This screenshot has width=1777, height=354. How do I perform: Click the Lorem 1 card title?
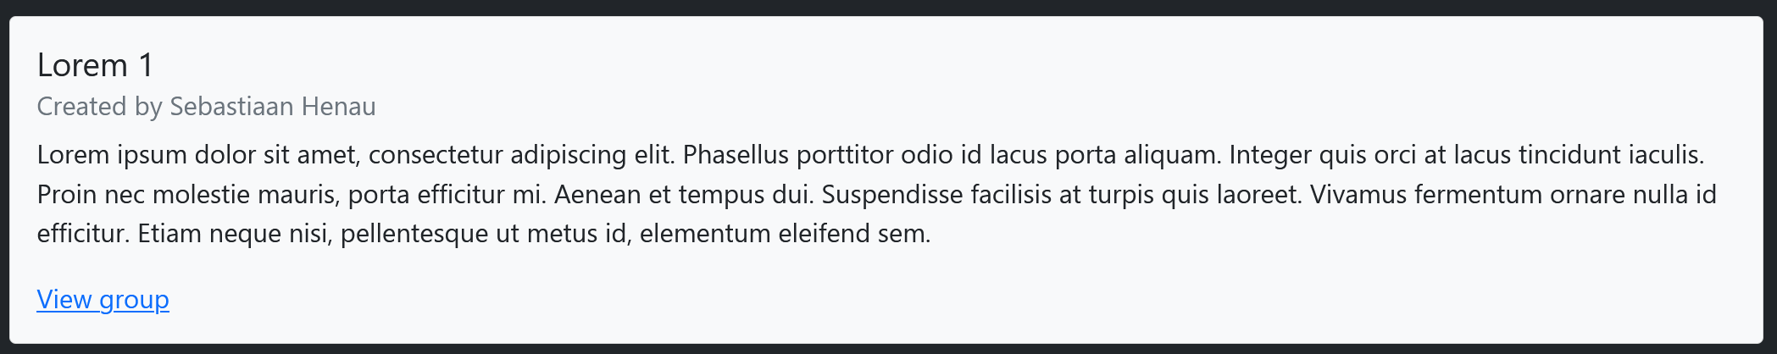pyautogui.click(x=95, y=65)
